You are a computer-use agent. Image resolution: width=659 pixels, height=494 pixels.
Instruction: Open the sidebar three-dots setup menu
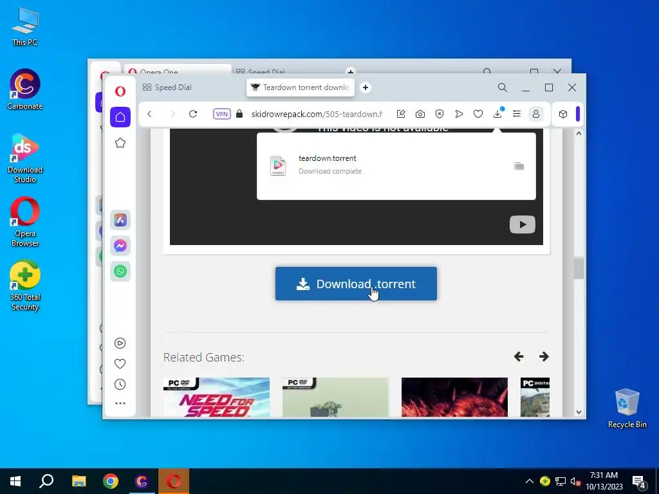click(120, 403)
